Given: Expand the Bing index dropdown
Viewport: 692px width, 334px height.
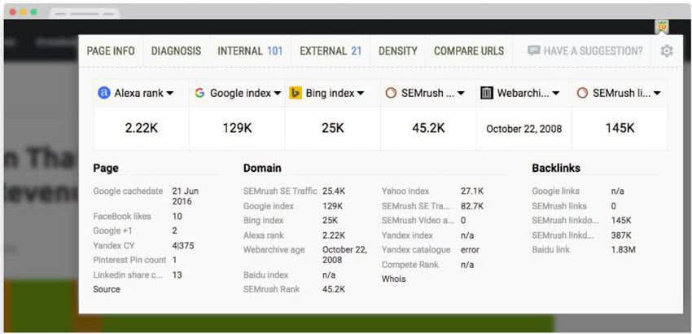Looking at the screenshot, I should point(361,94).
